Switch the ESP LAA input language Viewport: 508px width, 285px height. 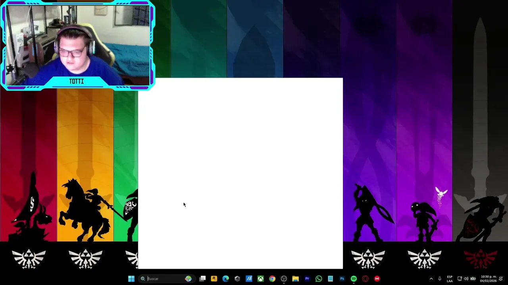(x=450, y=279)
